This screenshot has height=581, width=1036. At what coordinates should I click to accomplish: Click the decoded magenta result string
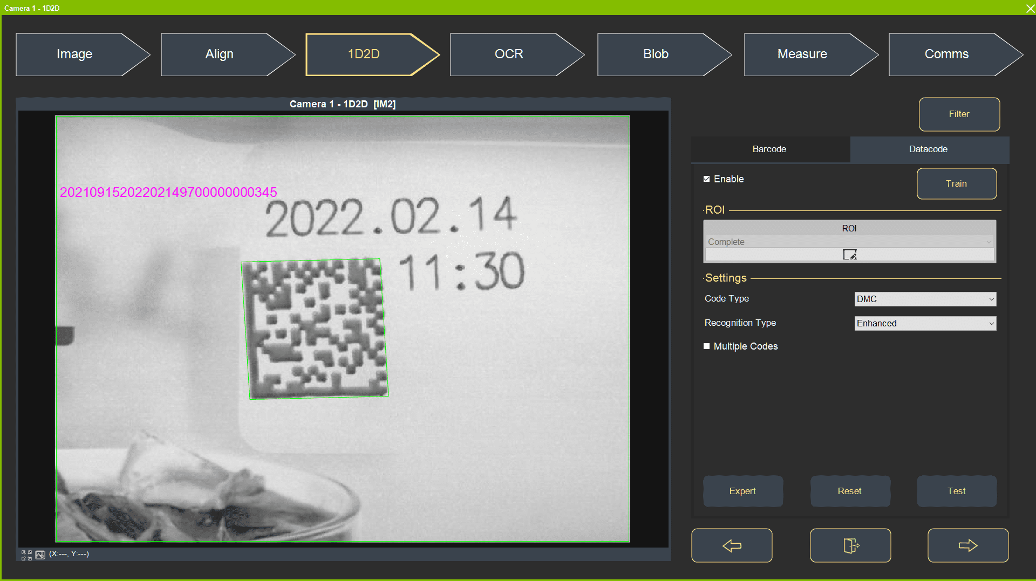[x=168, y=192]
